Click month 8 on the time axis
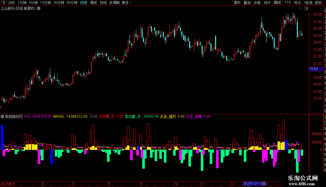Image resolution: width=326 pixels, height=187 pixels. pos(109,184)
